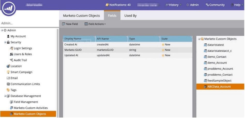Open Communication Limits settings
The width and height of the screenshot is (245, 118).
25,84
